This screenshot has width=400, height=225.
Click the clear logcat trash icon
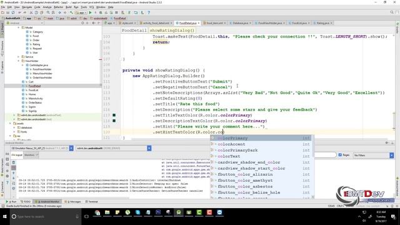(14, 162)
